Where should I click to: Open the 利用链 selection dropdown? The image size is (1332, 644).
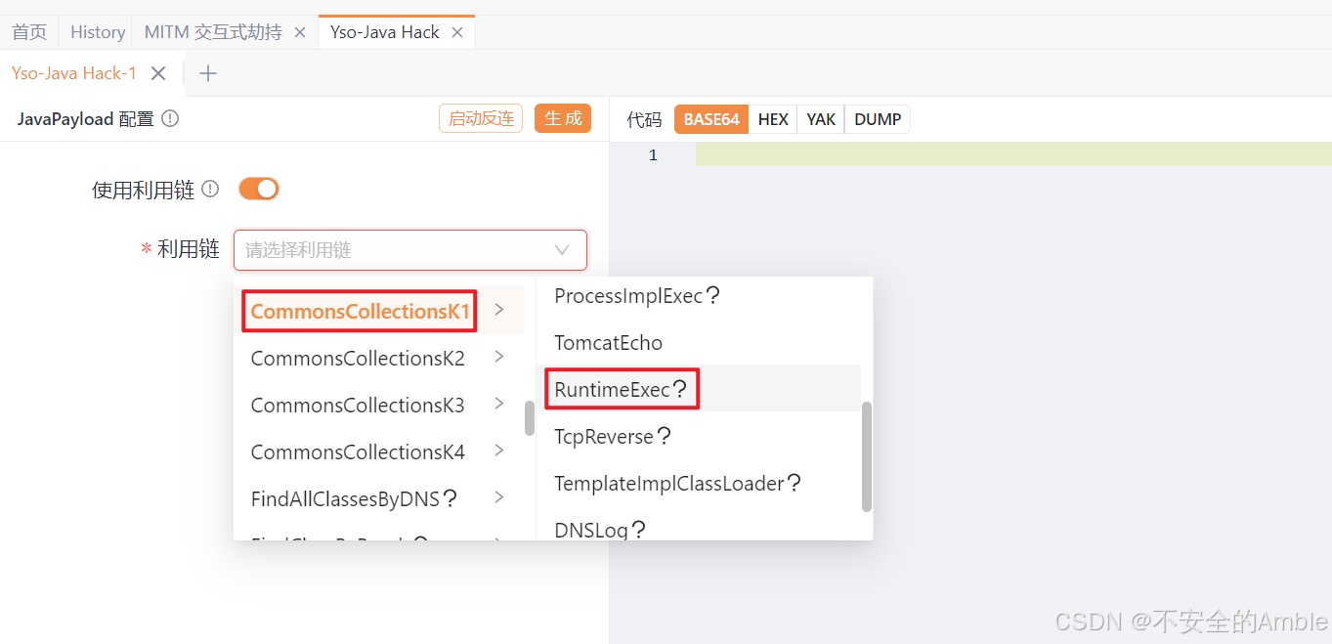pyautogui.click(x=410, y=250)
